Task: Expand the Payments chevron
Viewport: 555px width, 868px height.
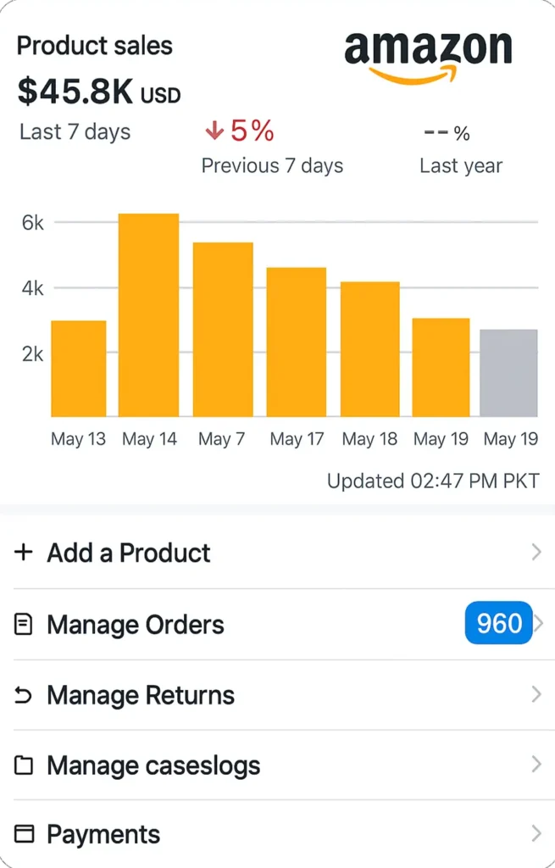Action: (x=536, y=834)
